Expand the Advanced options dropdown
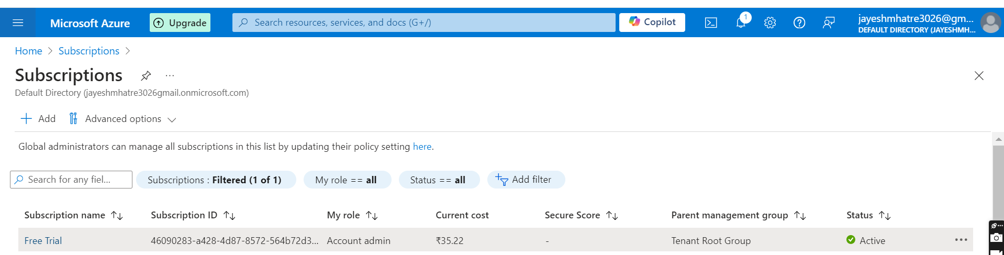 pos(122,119)
